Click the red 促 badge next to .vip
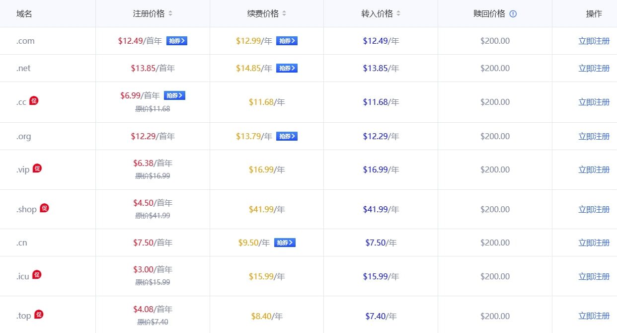Viewport: 617px width, 333px height. 37,168
